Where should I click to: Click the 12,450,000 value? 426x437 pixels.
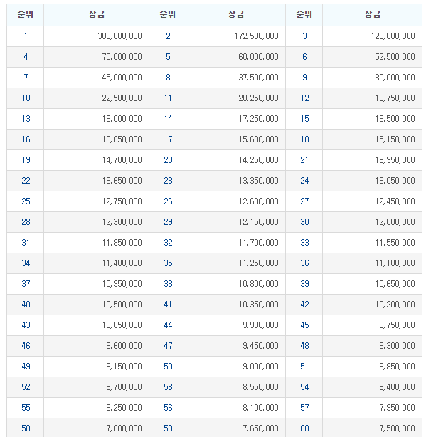coord(395,201)
